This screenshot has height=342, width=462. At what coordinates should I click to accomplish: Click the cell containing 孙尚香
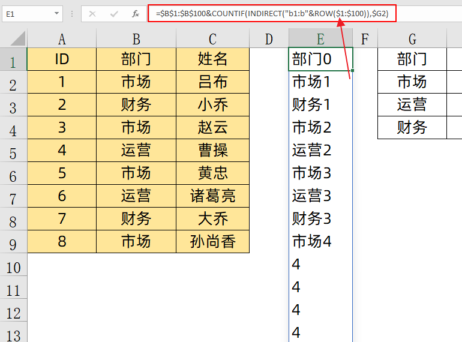coord(213,242)
